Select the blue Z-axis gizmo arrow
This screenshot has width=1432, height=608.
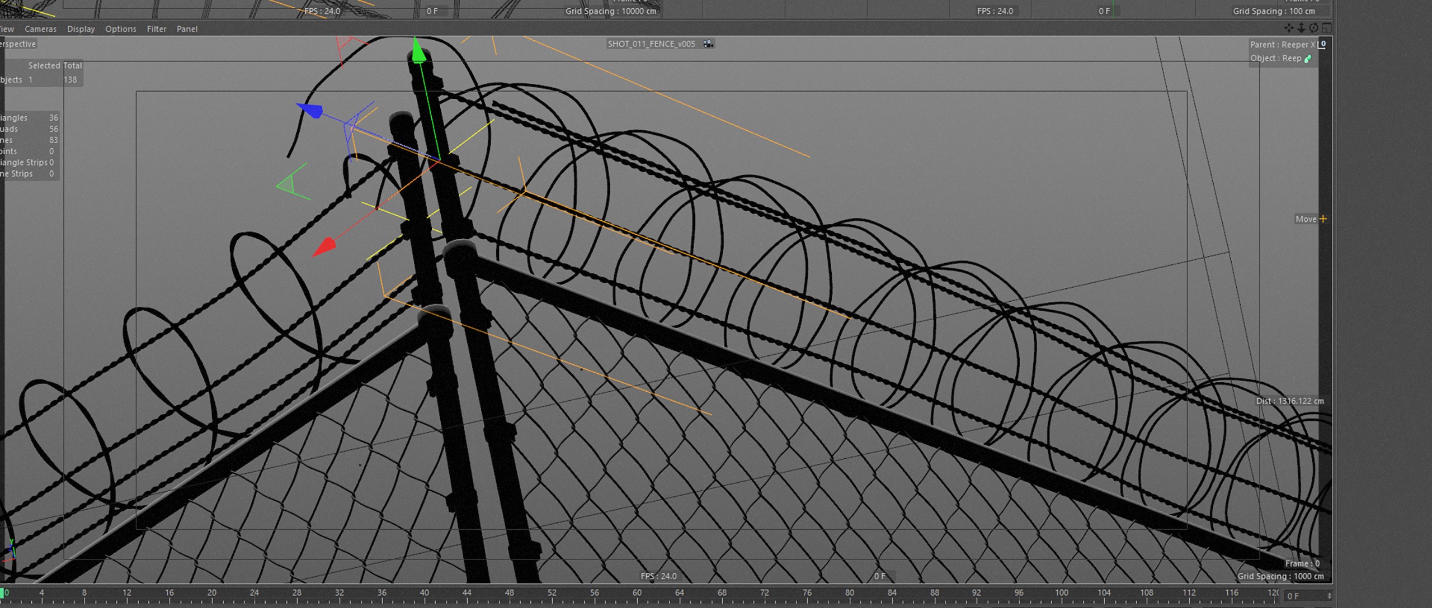309,110
